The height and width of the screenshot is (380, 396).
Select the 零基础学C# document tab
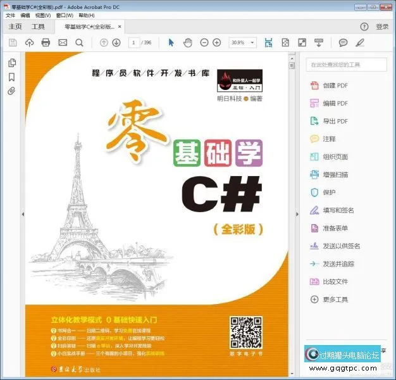[90, 27]
